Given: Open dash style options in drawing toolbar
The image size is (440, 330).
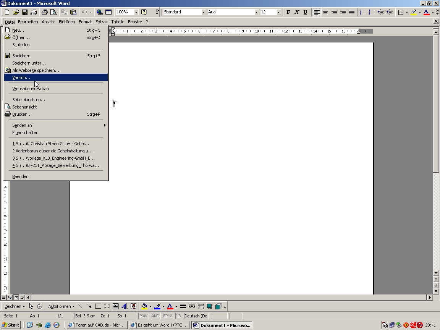Looking at the screenshot, I should coord(192,306).
